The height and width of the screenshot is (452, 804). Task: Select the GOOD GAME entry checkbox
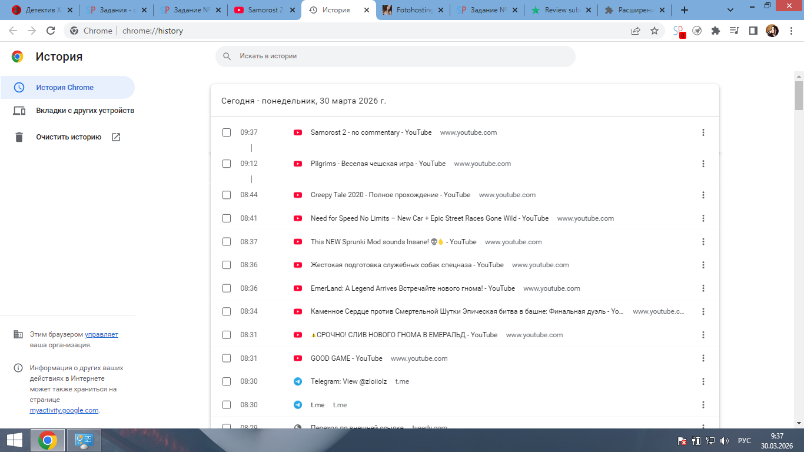pos(227,358)
